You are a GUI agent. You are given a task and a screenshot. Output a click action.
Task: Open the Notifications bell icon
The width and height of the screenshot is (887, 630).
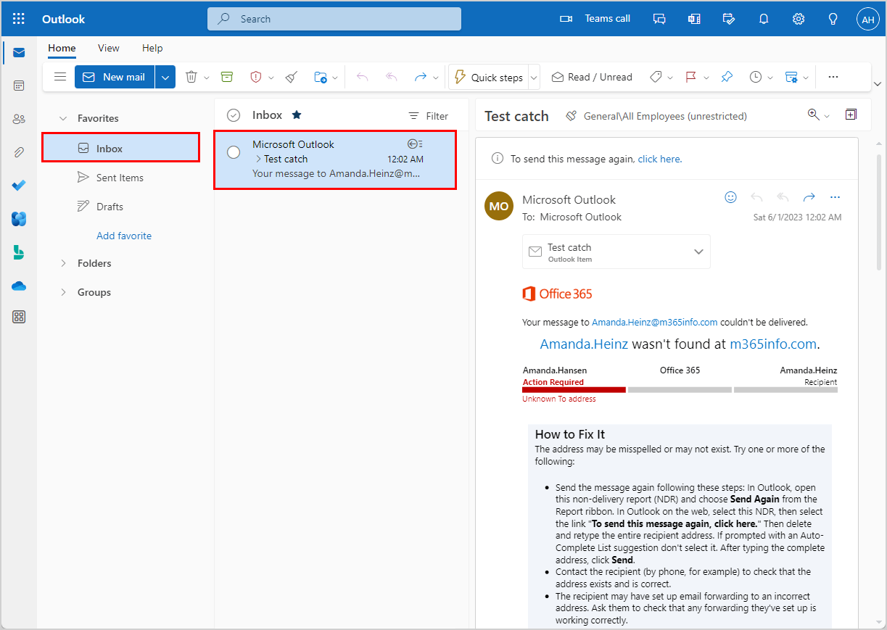pos(764,19)
